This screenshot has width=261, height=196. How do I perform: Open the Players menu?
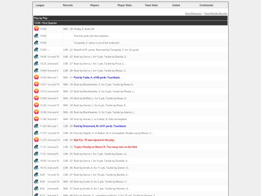(95, 5)
